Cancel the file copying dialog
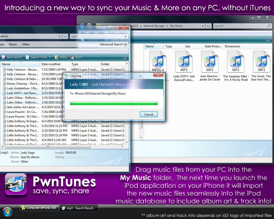The width and height of the screenshot is (274, 219). tap(148, 114)
